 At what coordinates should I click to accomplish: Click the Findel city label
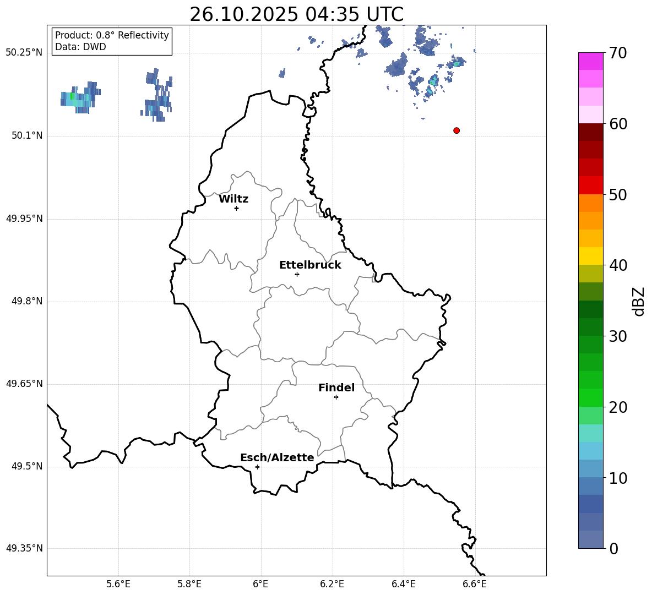[x=336, y=387]
